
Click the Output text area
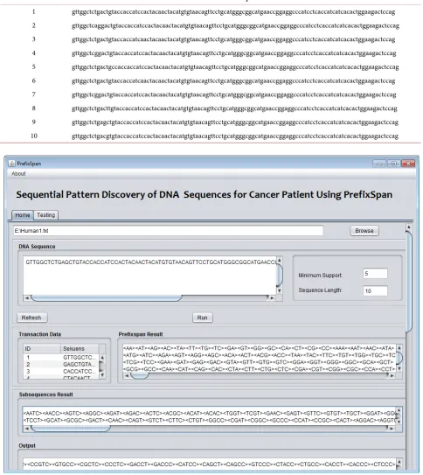click(x=209, y=464)
